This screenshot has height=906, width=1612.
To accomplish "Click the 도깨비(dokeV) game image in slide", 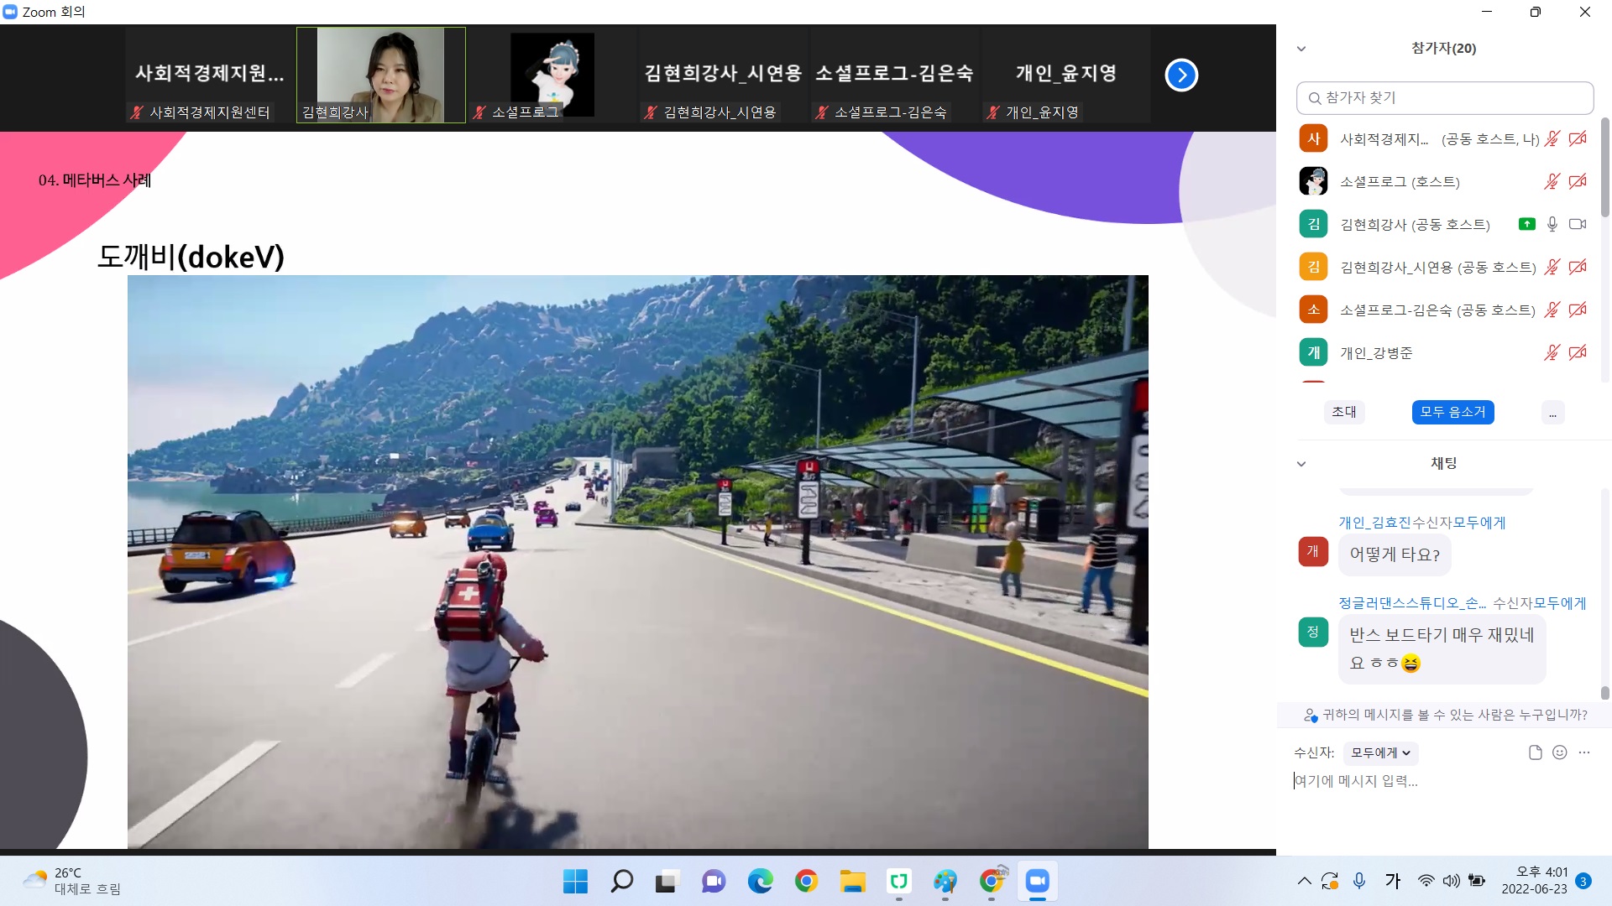I will (638, 562).
